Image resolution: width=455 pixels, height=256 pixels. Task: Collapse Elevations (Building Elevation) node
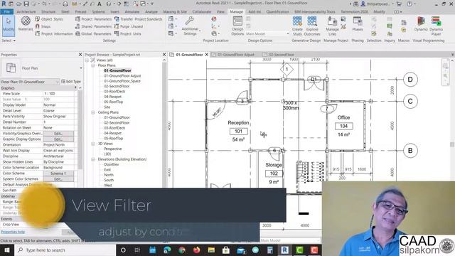point(93,159)
